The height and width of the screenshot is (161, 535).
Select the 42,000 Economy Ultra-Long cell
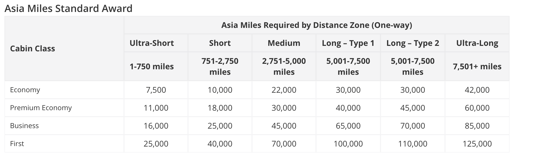click(477, 90)
